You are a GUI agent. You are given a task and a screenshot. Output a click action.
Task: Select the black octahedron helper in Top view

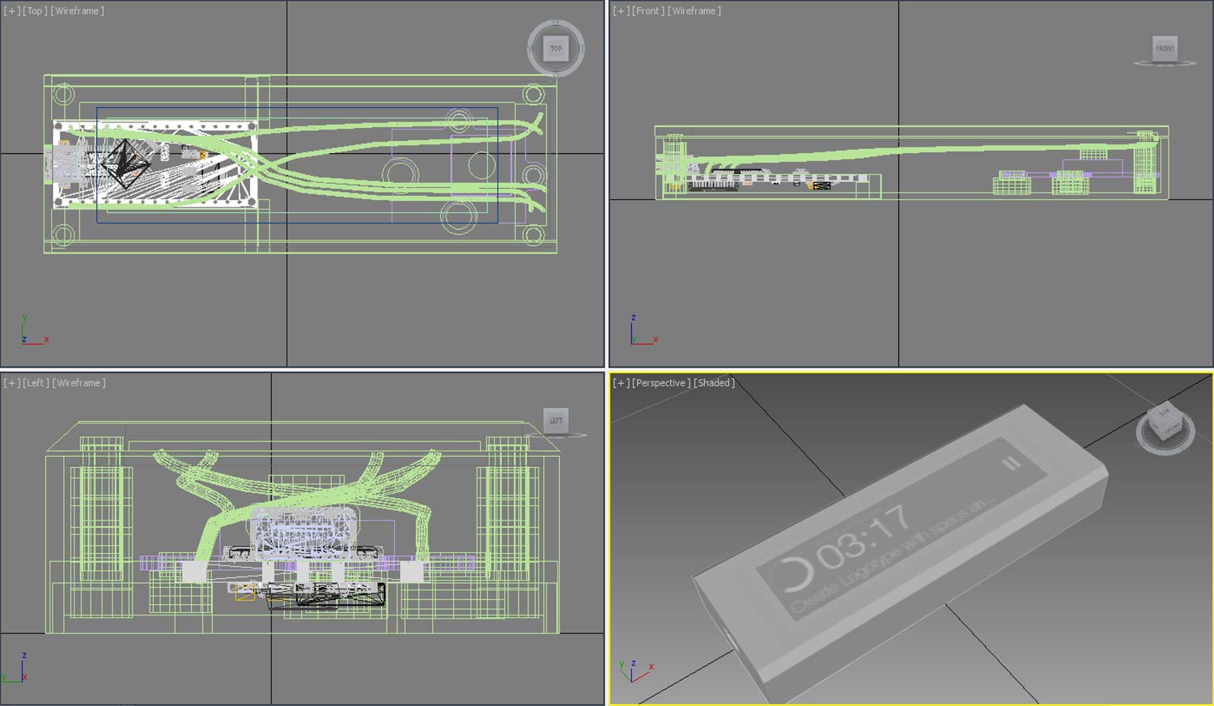tap(124, 164)
